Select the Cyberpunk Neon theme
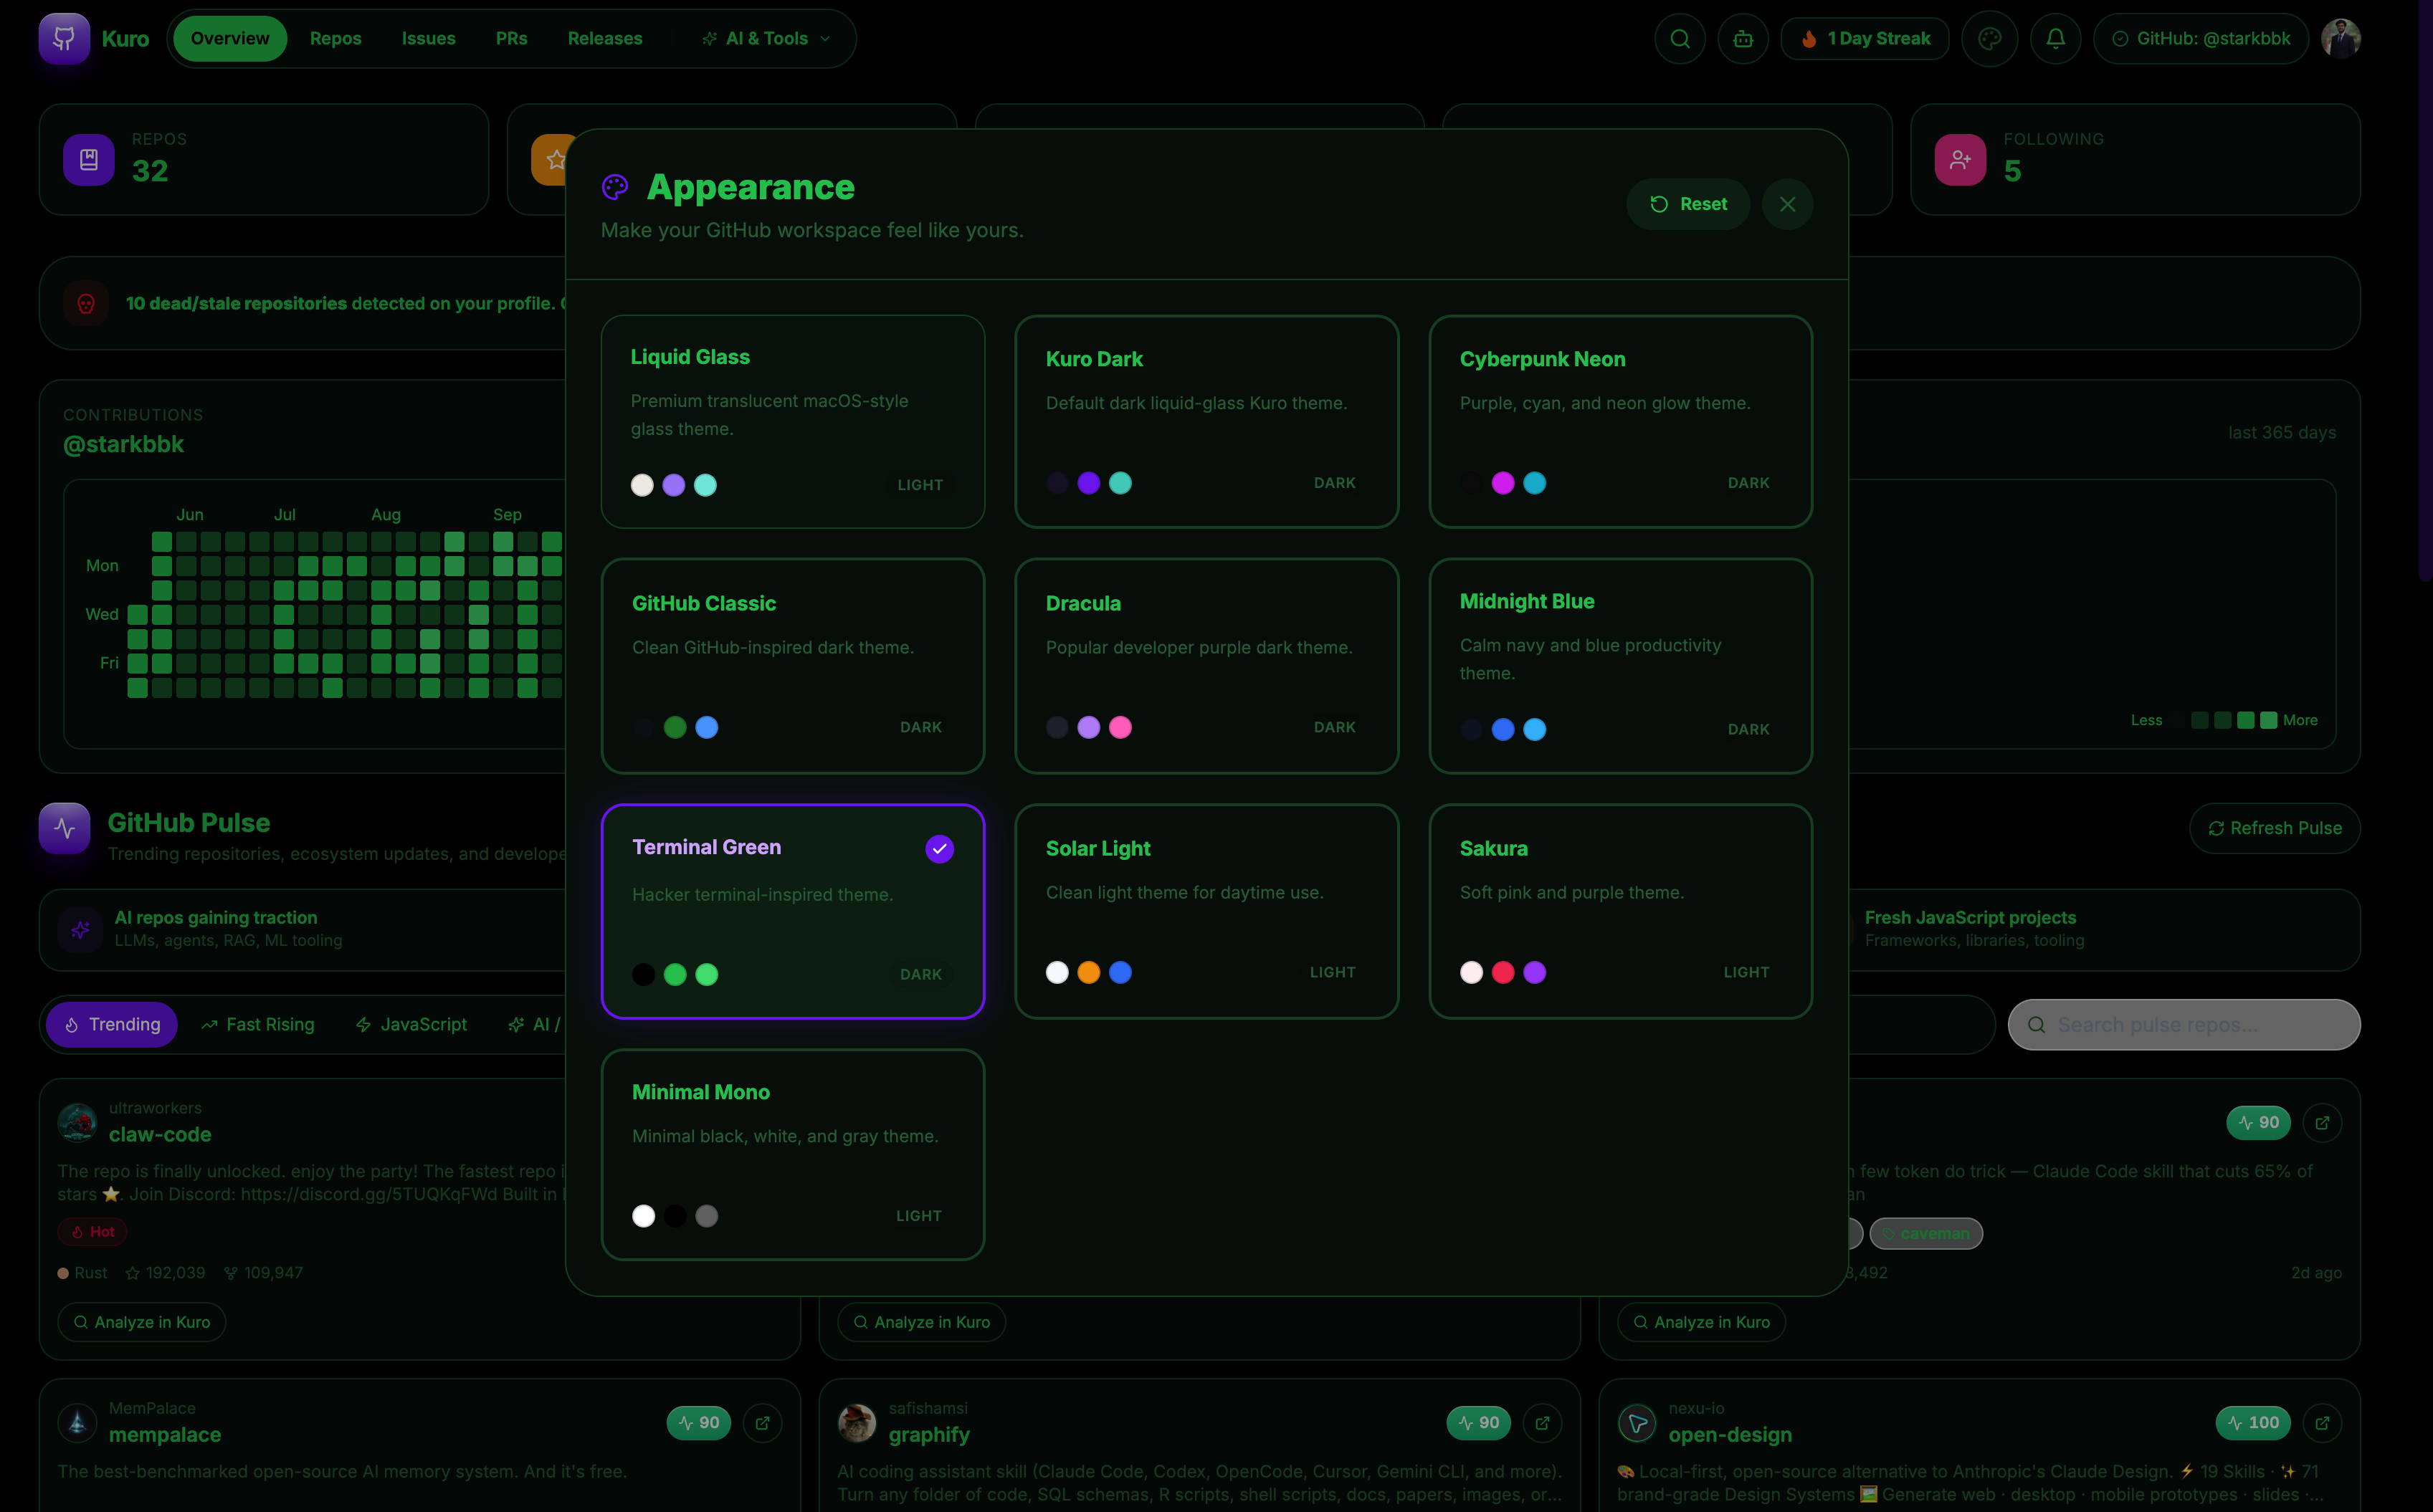This screenshot has width=2433, height=1512. click(x=1621, y=421)
